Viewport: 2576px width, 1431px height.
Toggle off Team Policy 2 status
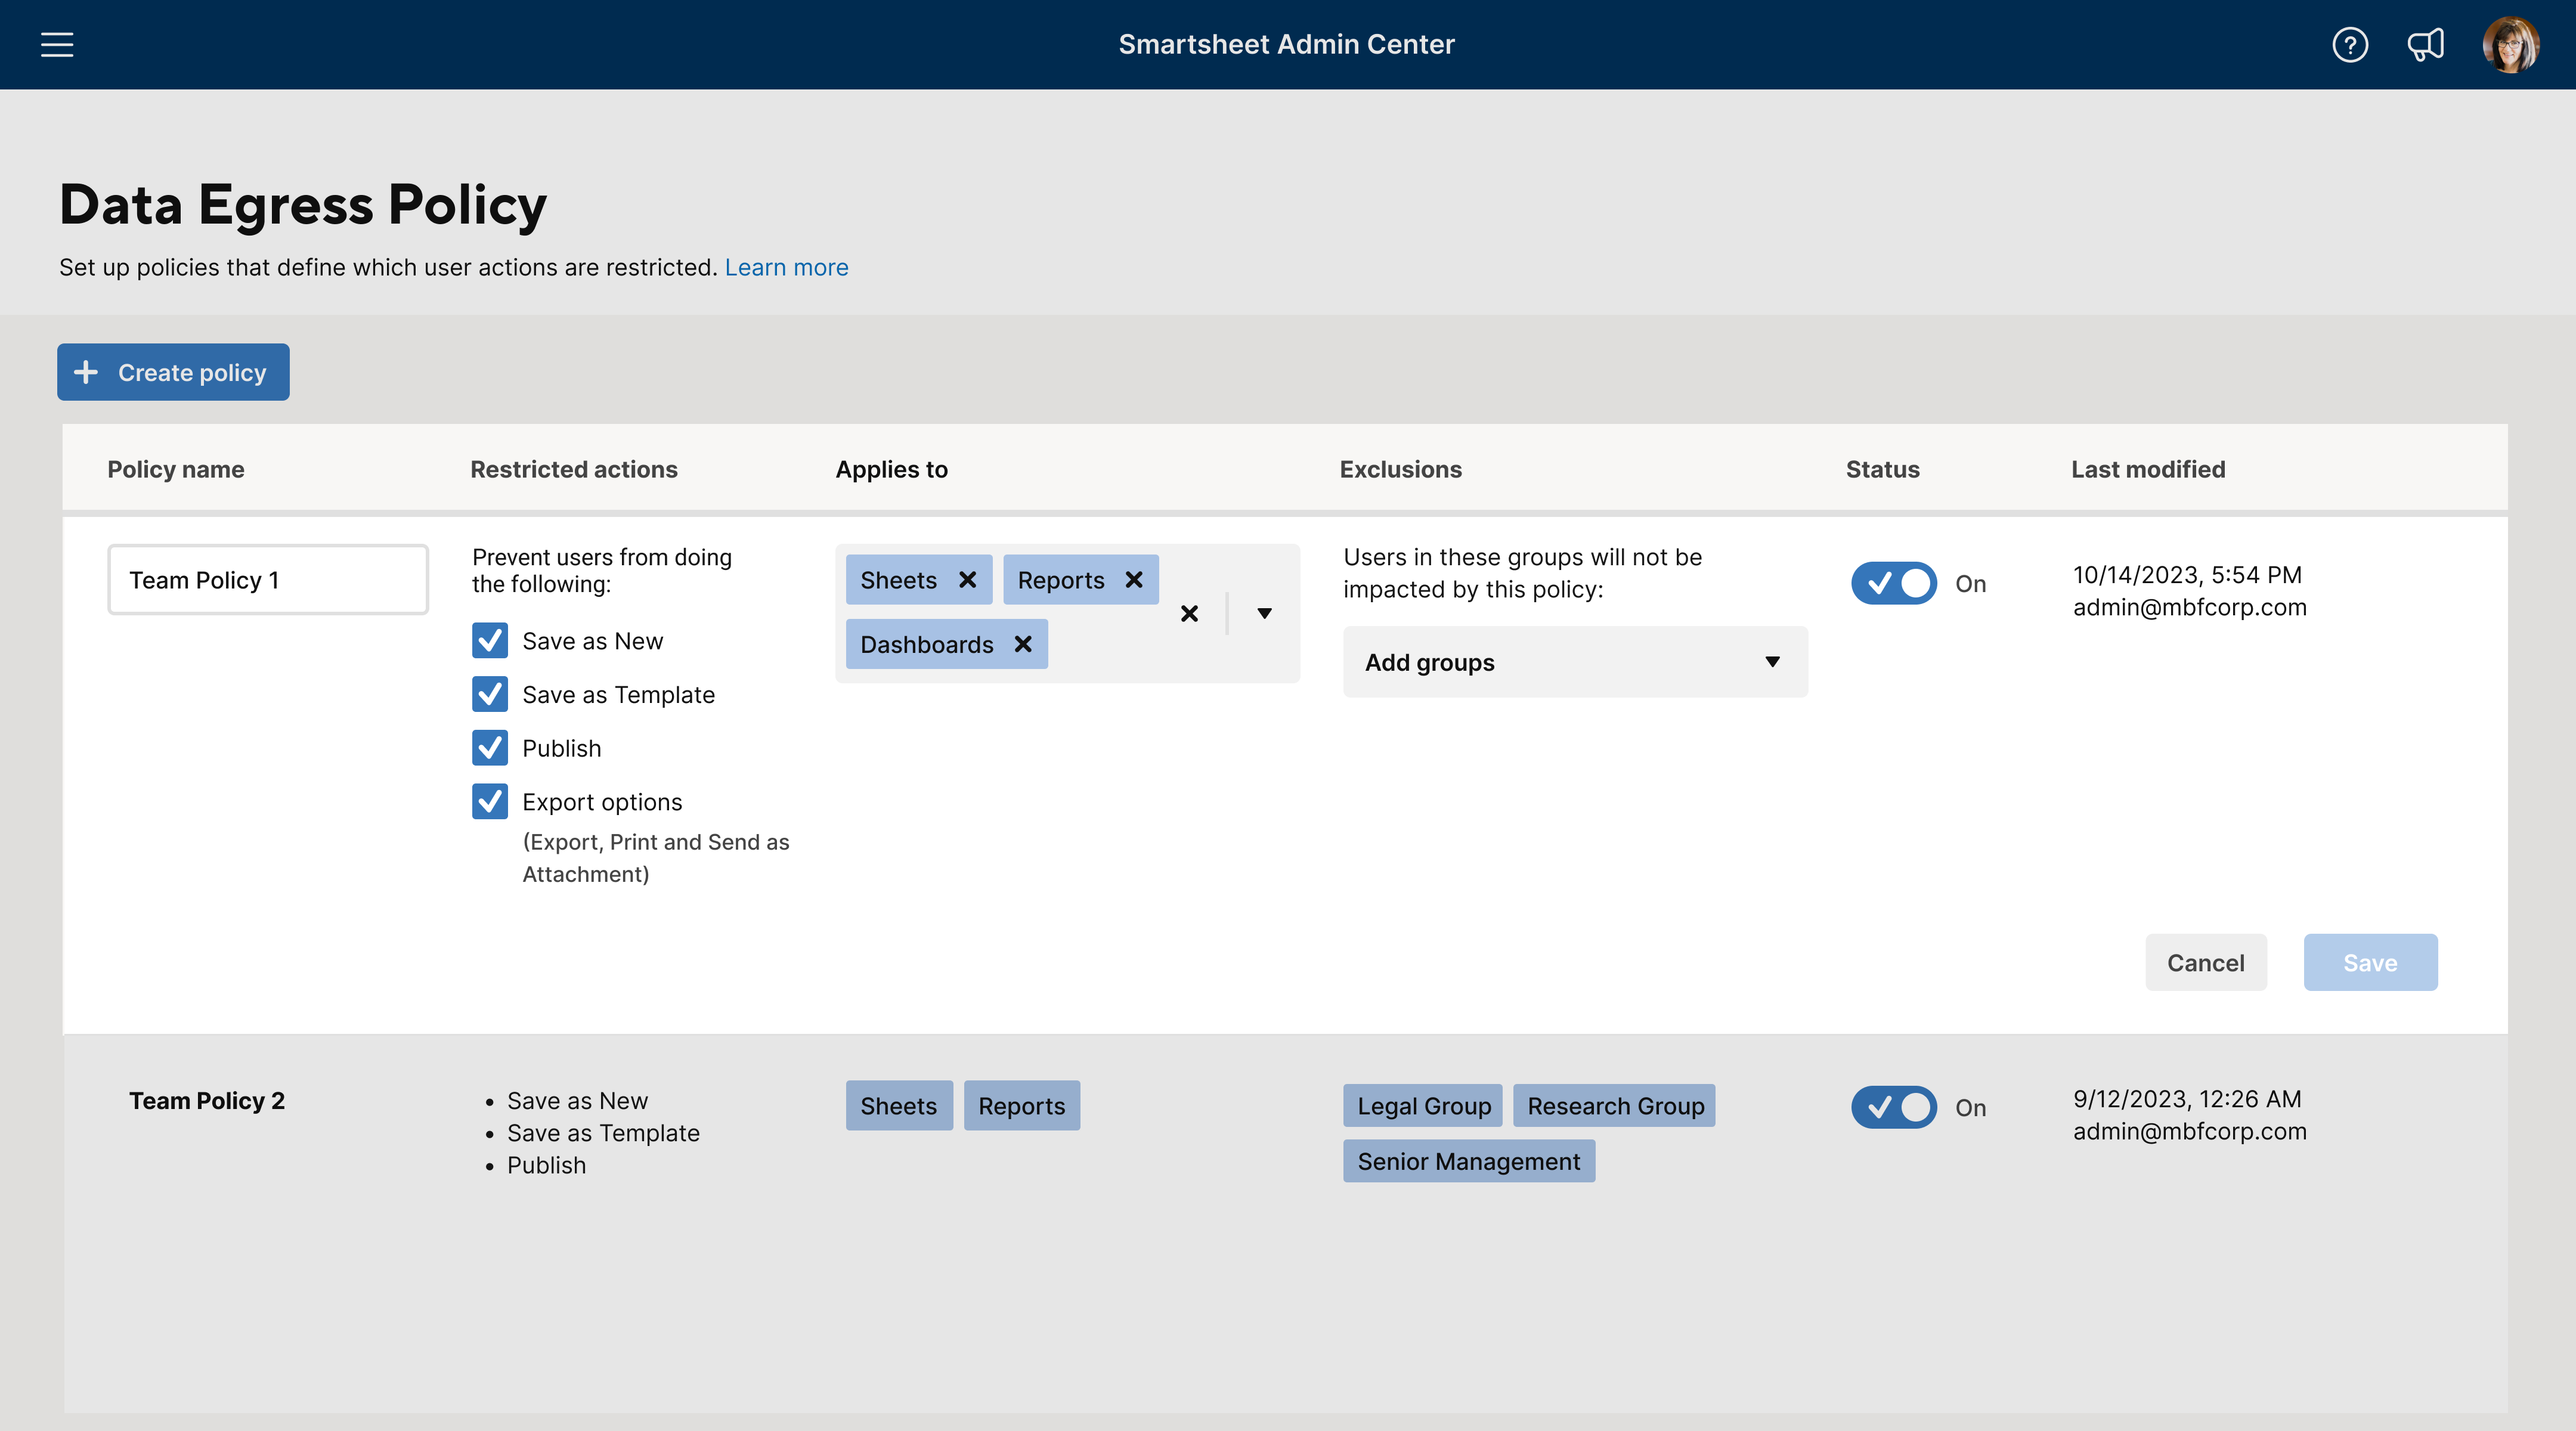[x=1894, y=1107]
